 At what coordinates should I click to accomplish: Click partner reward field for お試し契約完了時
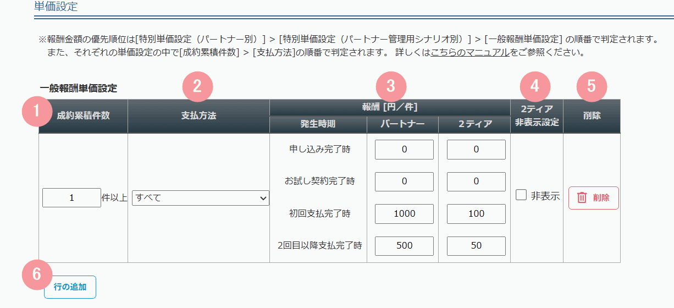pos(404,182)
